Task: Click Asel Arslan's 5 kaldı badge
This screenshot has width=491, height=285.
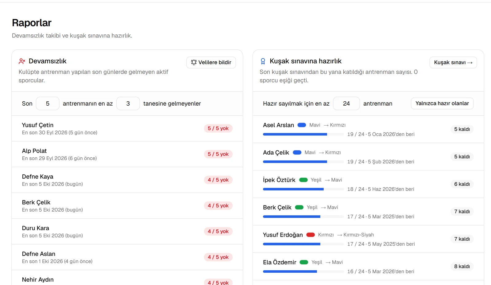Action: tap(462, 129)
